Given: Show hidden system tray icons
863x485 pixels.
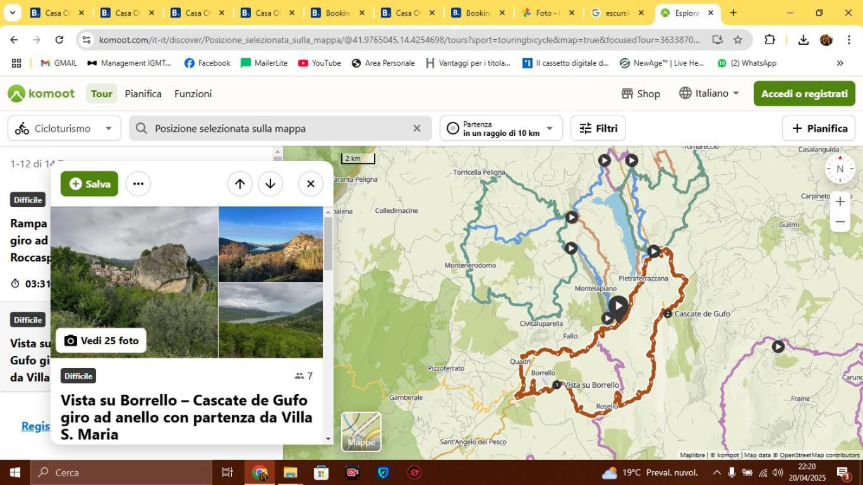Looking at the screenshot, I should 716,472.
